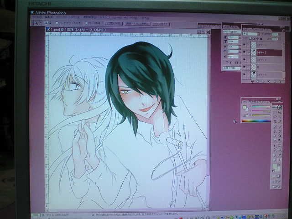This screenshot has width=292, height=219.
Task: Click the last button (Print Size) in options bar
Action: click(161, 24)
